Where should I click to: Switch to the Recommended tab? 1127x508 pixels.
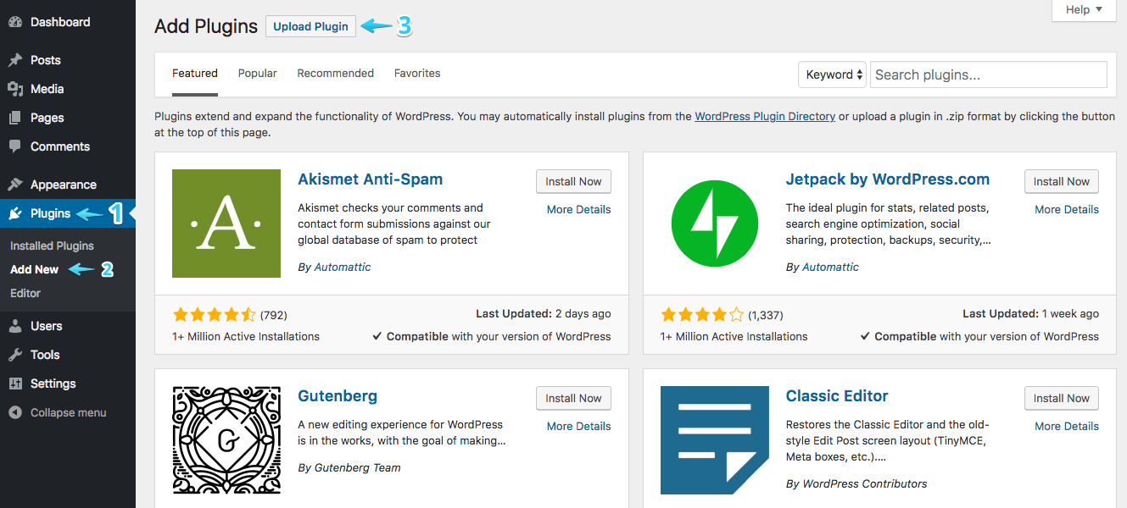tap(336, 74)
